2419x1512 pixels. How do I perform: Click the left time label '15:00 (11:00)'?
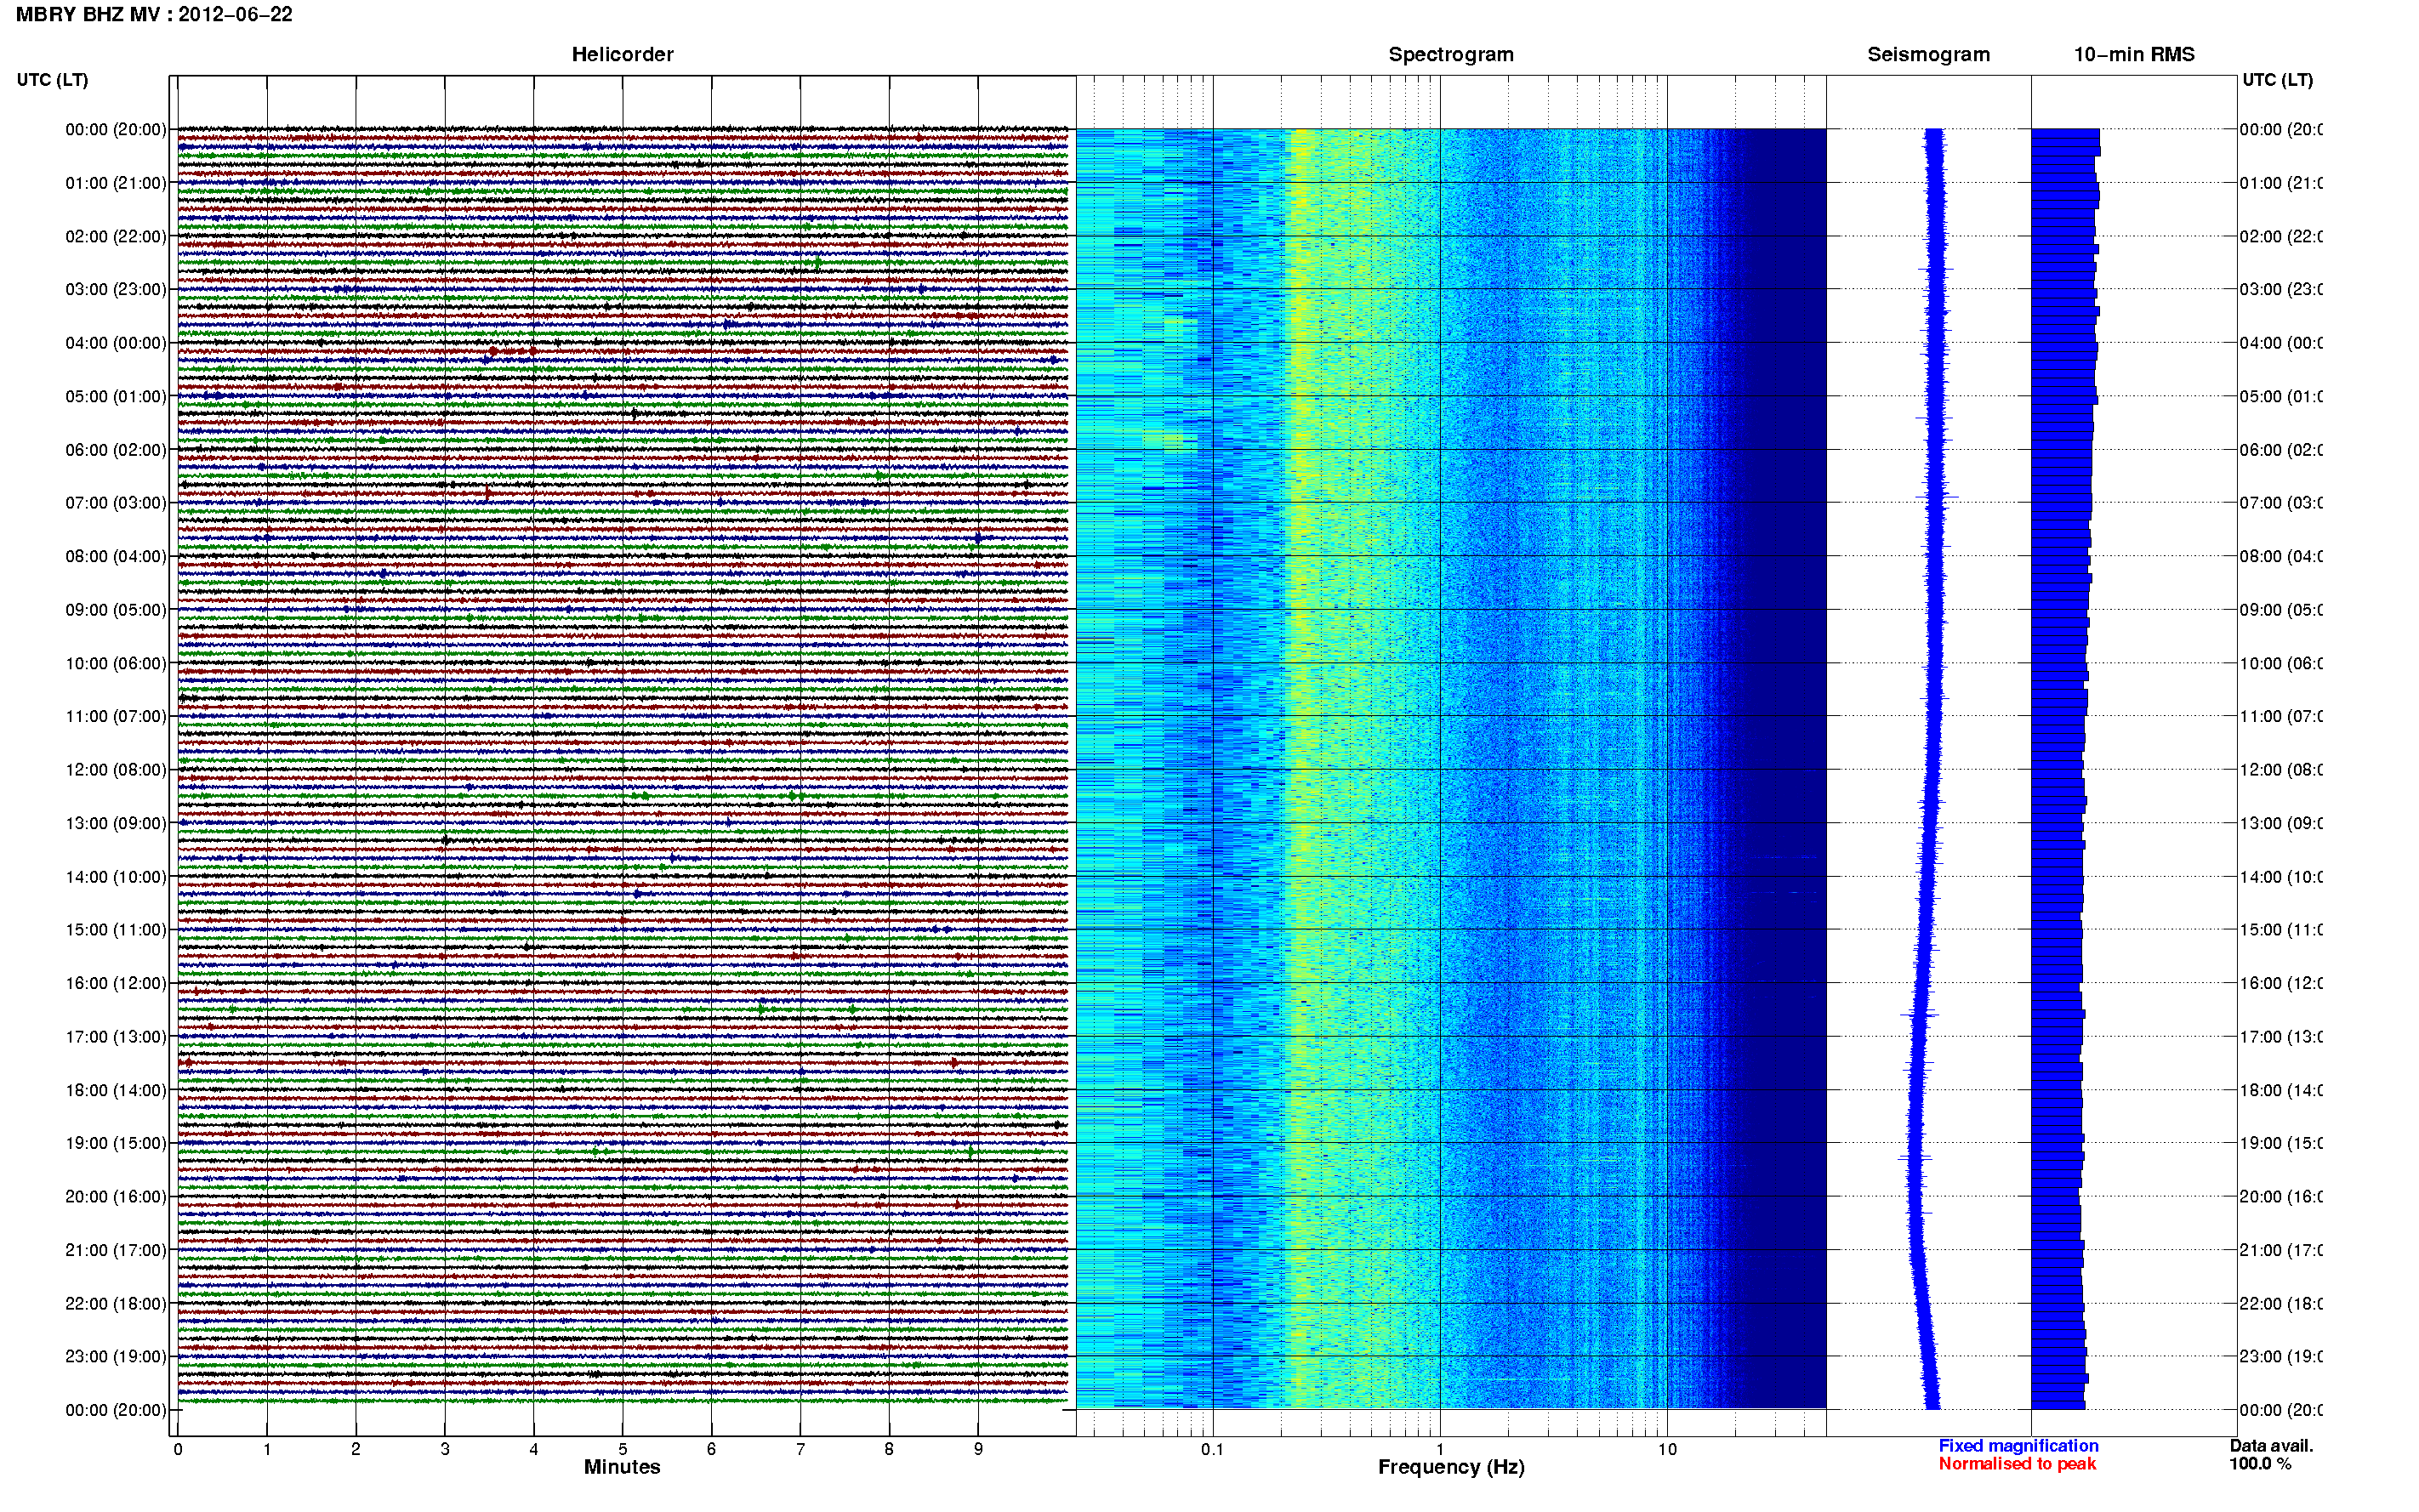point(116,929)
